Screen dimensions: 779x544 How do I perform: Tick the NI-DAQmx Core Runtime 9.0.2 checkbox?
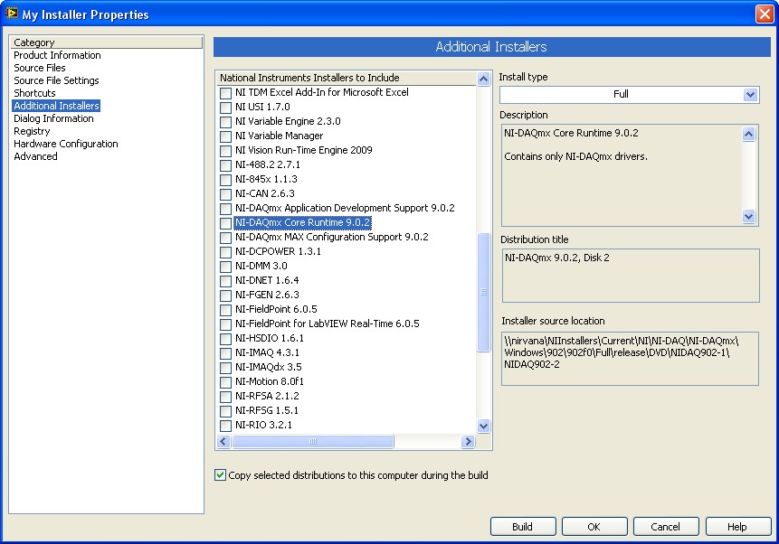pyautogui.click(x=225, y=223)
